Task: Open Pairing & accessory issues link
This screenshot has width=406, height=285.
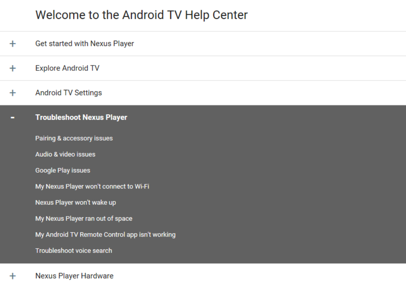Action: (x=74, y=138)
